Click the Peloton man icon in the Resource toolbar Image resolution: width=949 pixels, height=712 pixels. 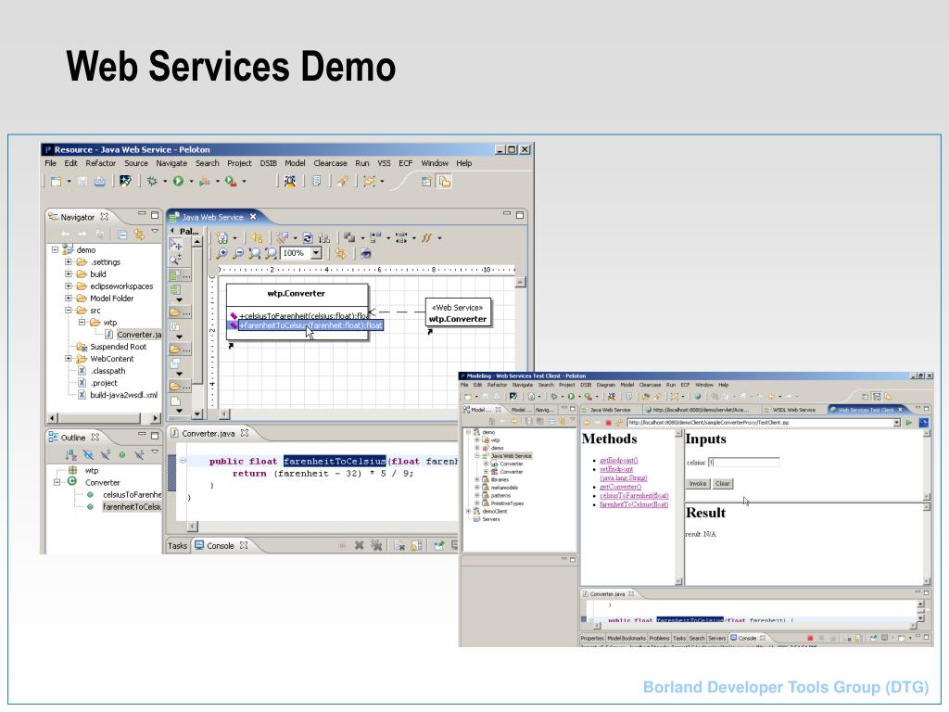tap(290, 181)
